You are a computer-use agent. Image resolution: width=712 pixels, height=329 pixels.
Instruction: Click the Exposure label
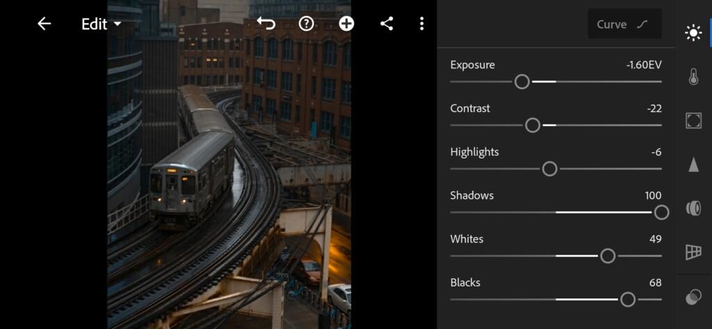click(473, 65)
